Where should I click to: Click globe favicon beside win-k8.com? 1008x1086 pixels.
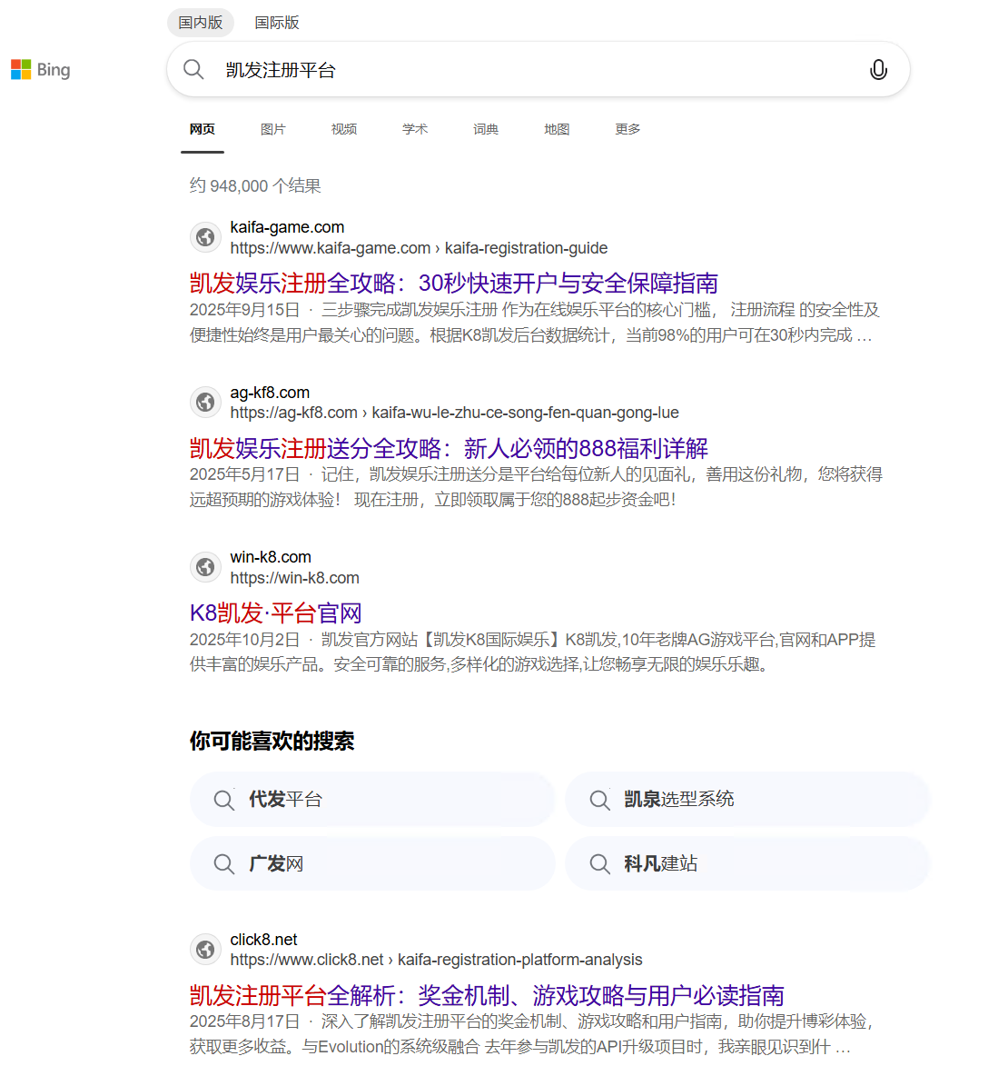(x=205, y=567)
